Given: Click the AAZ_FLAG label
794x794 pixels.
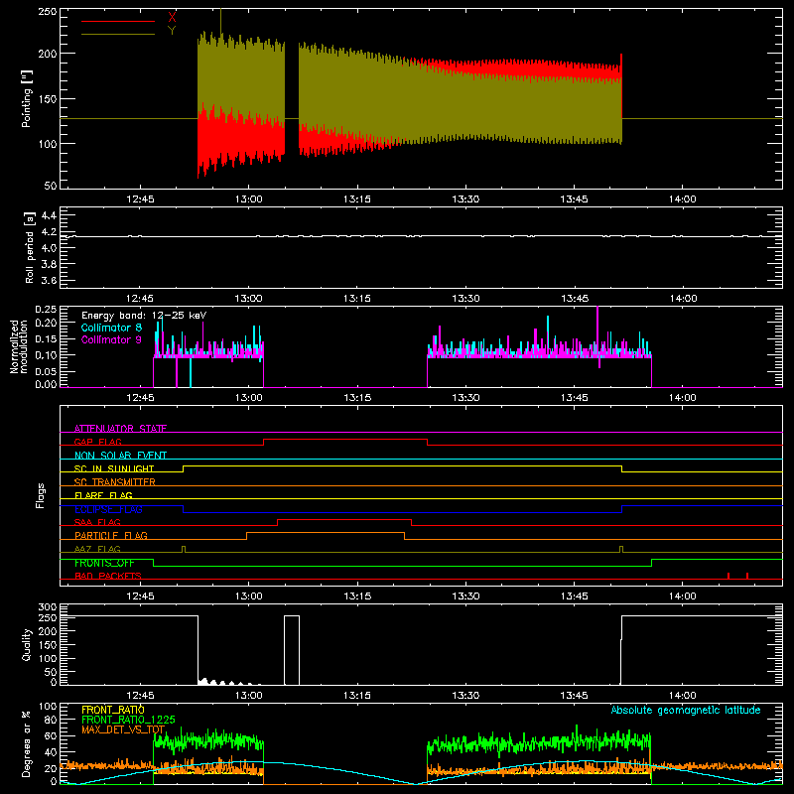Looking at the screenshot, I should [97, 549].
